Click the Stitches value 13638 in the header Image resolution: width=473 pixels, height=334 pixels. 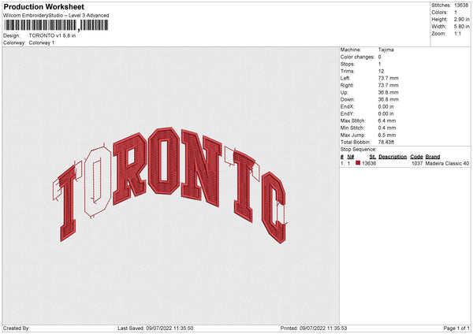(461, 6)
